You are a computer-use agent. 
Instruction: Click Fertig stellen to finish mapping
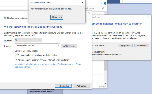[63, 86]
